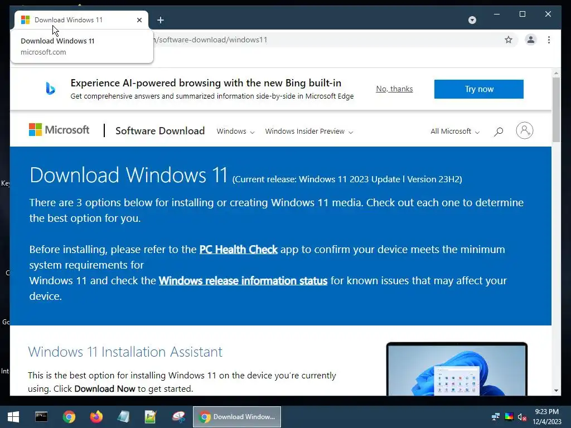571x428 pixels.
Task: Open a new browser tab
Action: point(161,20)
